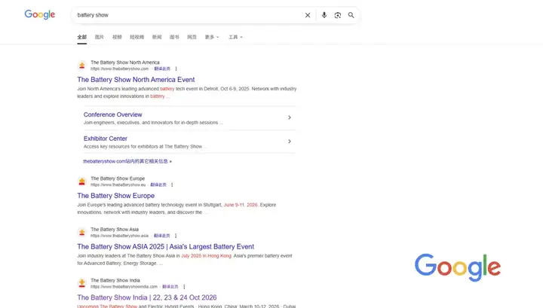543x308 pixels.
Task: Open the three-dot menu for the Europe result
Action: (172, 185)
